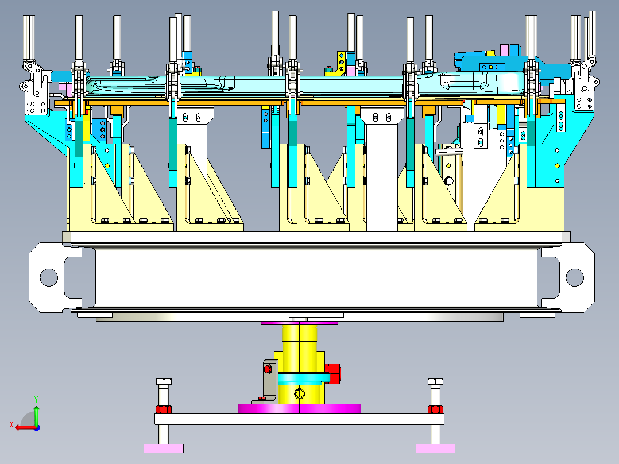Pick the right circular hole in the white frame

(x=575, y=277)
